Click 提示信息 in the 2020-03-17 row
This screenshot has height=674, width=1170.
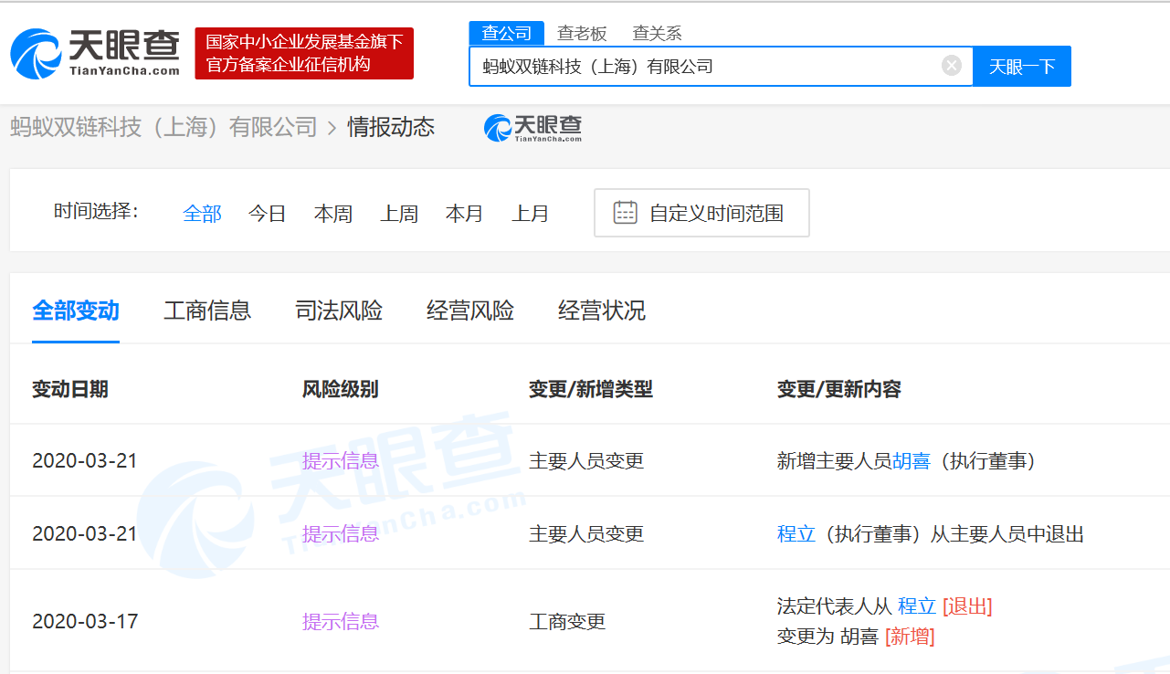[x=340, y=622]
